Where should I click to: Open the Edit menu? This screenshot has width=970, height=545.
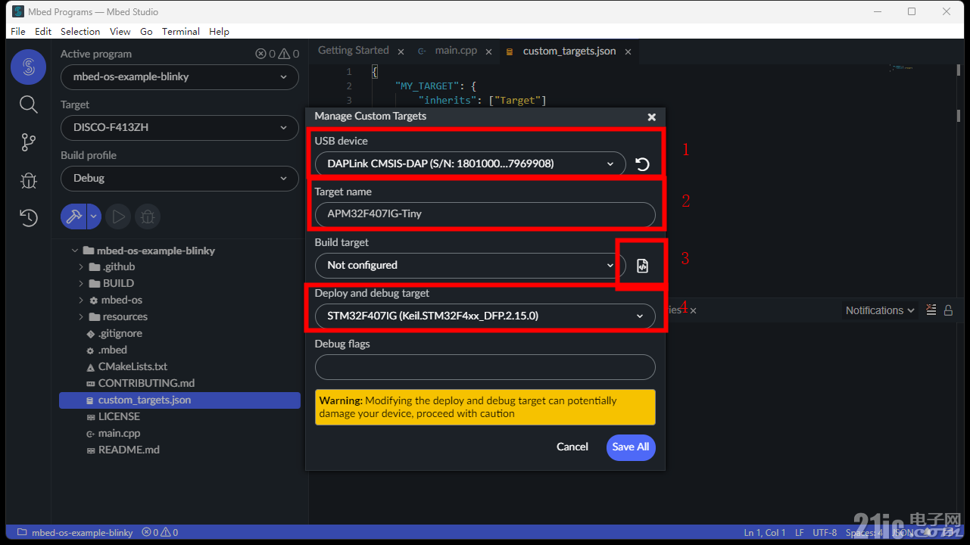[43, 31]
